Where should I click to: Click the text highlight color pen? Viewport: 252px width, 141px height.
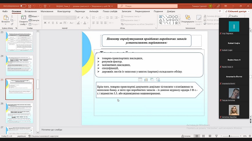pyautogui.click(x=78, y=23)
